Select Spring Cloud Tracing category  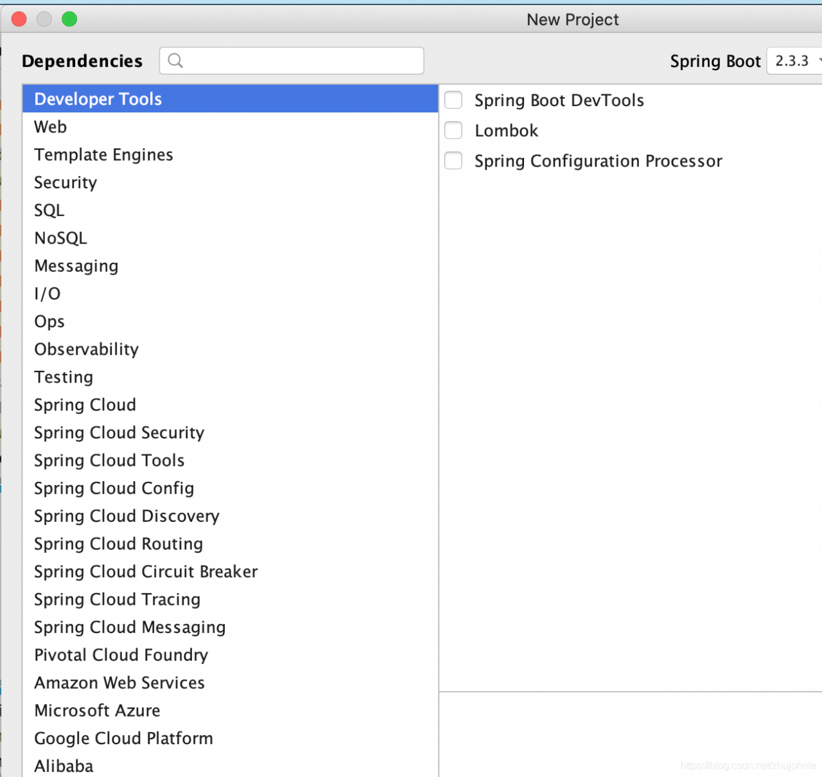231,600
